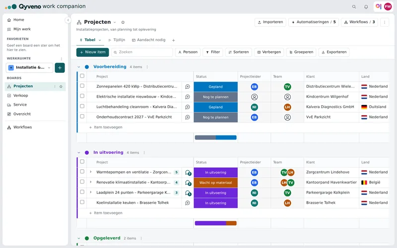The width and height of the screenshot is (397, 248).
Task: Click the Exporteren button
Action: 334,52
